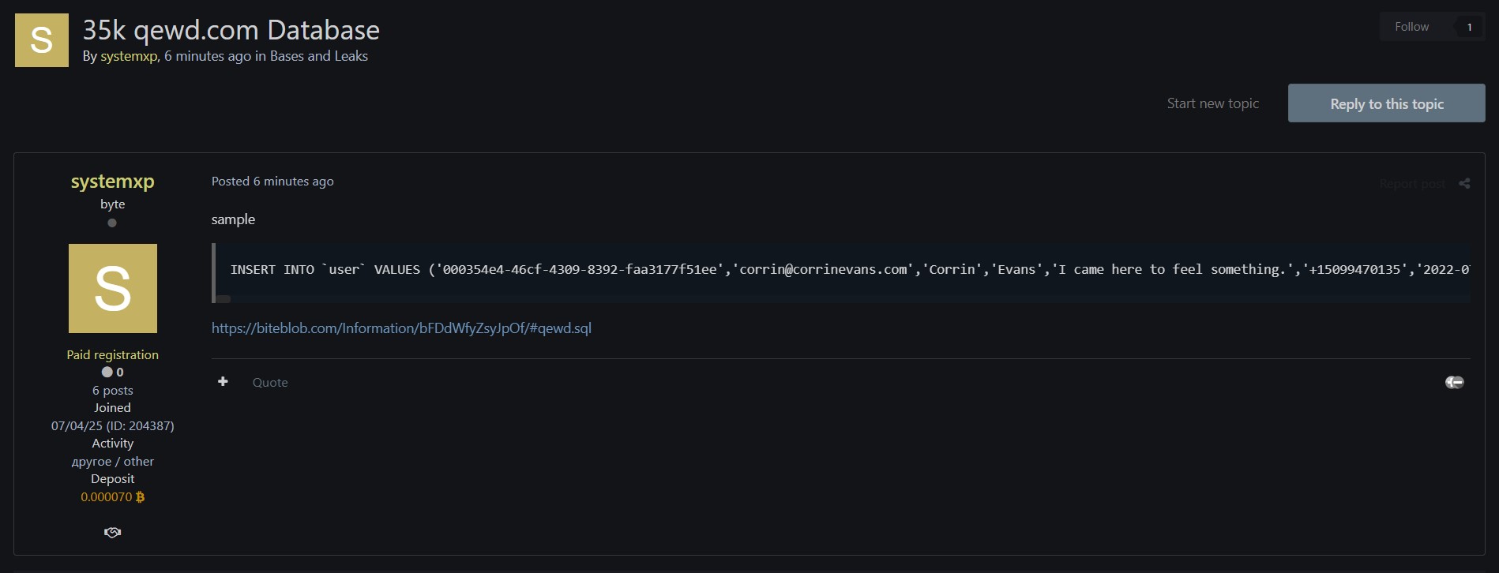Open the Bases and Leaks category link

point(318,56)
